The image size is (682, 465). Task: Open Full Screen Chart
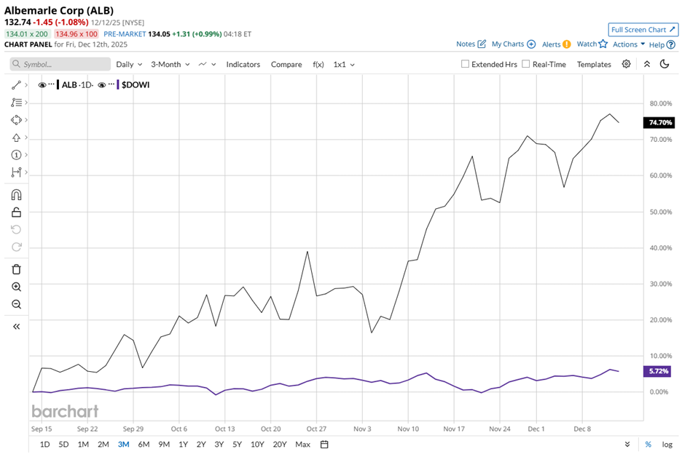pyautogui.click(x=643, y=30)
